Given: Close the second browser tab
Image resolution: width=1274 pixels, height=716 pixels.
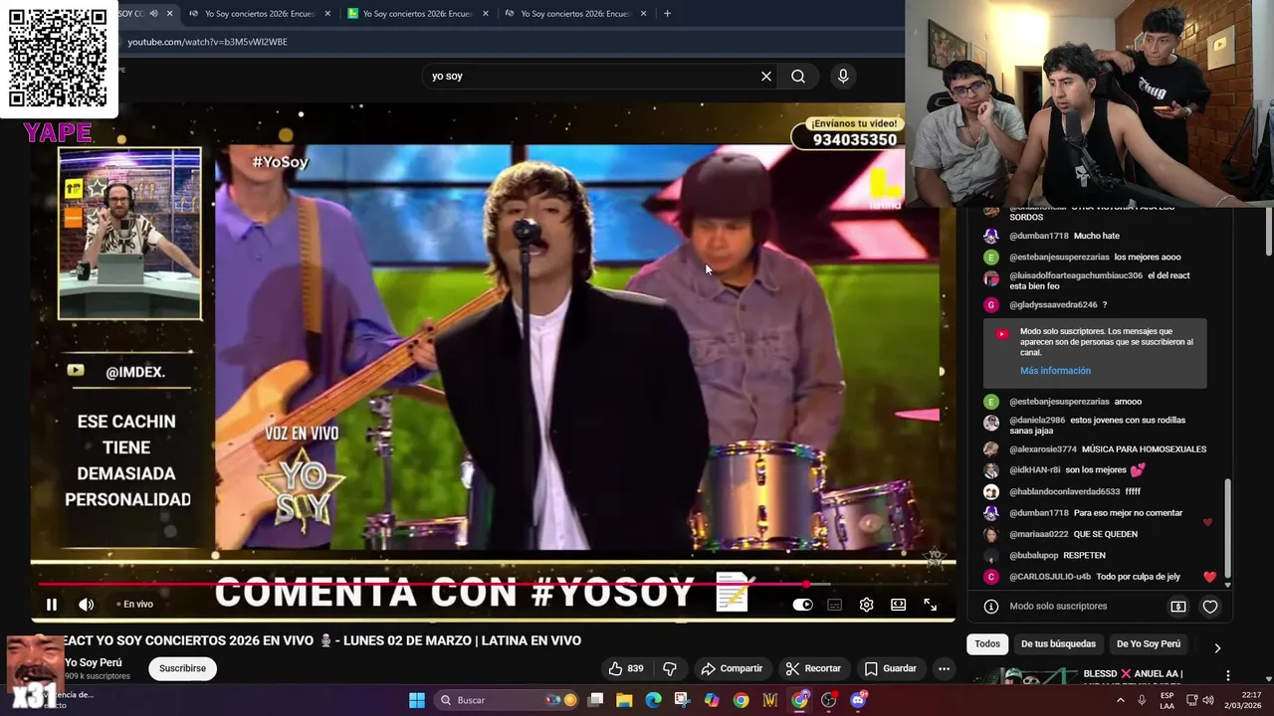Looking at the screenshot, I should 327,14.
